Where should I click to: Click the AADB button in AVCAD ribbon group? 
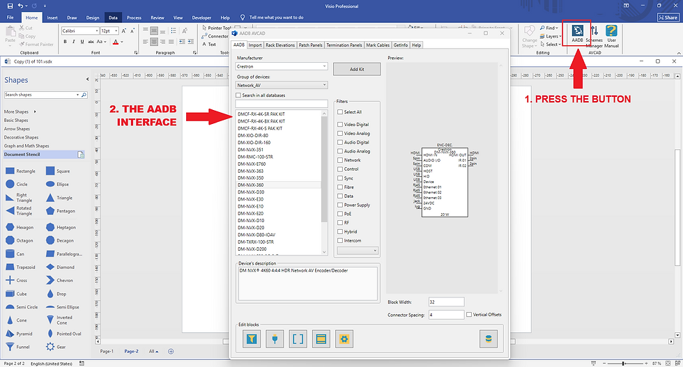coord(577,33)
